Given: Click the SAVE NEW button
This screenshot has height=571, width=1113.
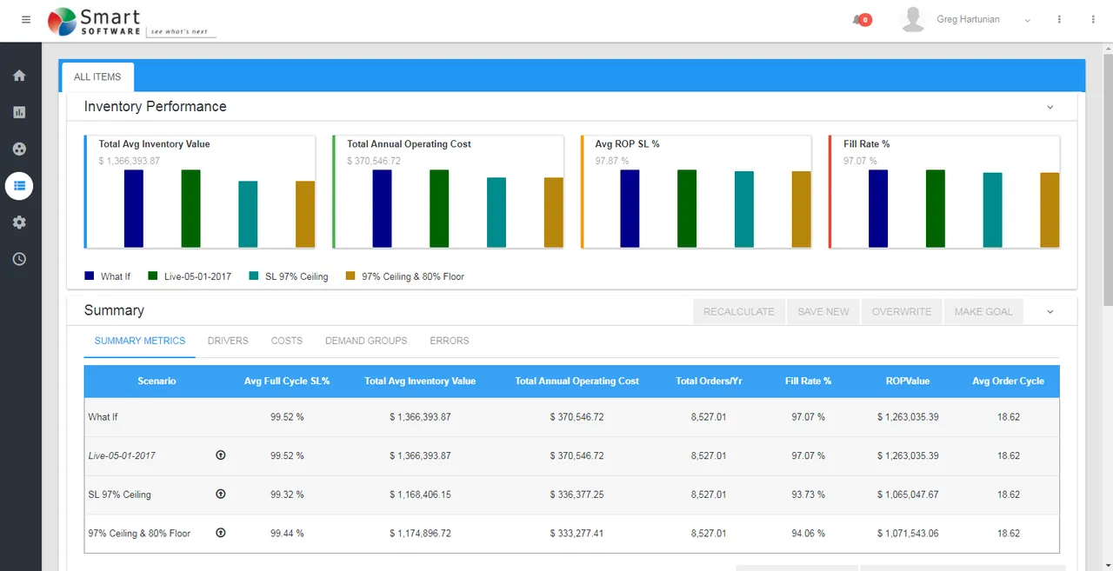Looking at the screenshot, I should [x=823, y=312].
